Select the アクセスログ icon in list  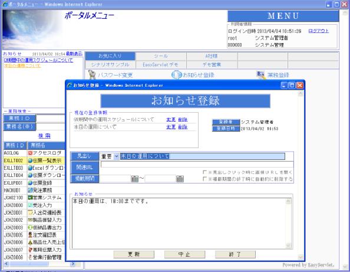[x=30, y=153]
